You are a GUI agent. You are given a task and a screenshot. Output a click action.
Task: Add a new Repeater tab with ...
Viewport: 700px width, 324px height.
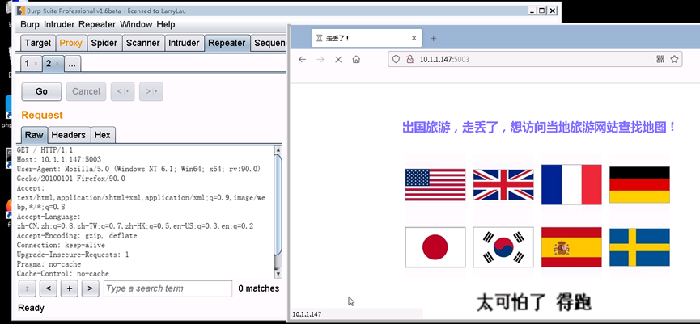[72, 64]
